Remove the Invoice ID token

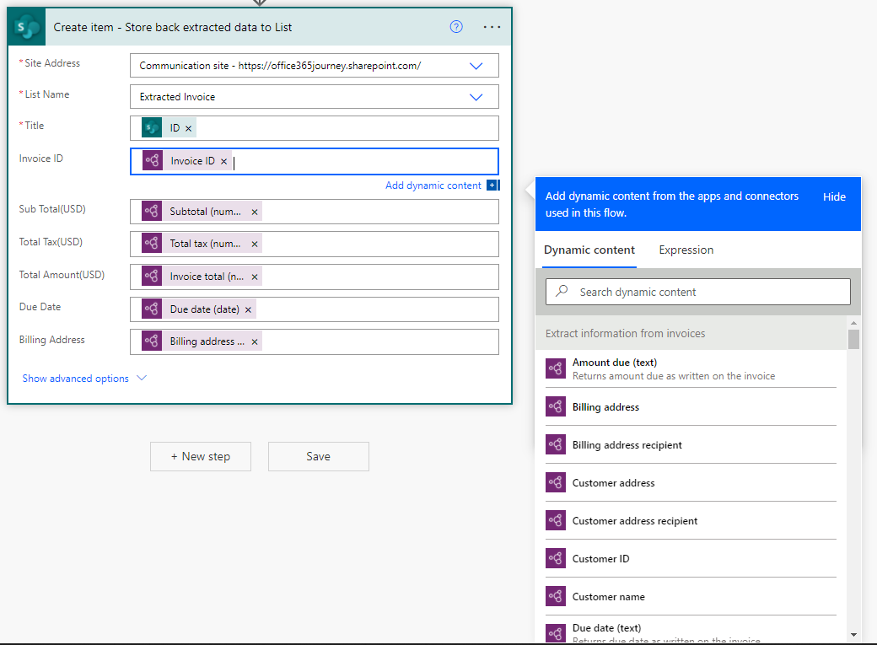[x=223, y=162]
